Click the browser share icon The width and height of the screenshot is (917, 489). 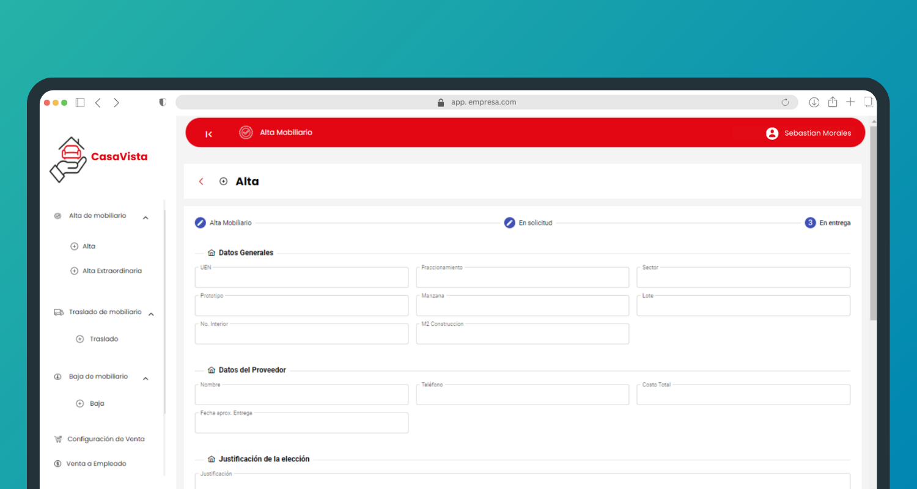point(832,103)
